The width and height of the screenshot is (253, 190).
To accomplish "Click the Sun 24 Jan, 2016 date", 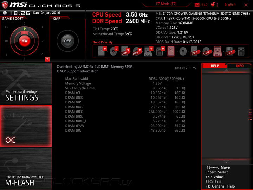I will [x=46, y=13].
